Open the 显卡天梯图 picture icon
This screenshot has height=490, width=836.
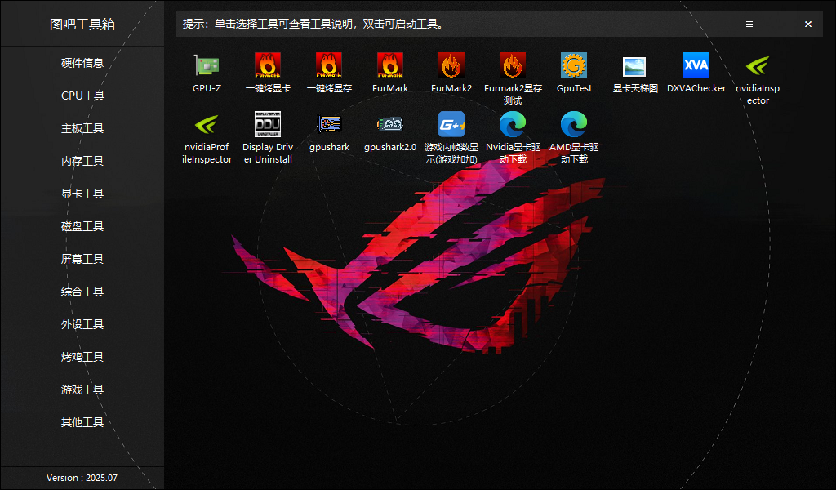click(x=634, y=67)
